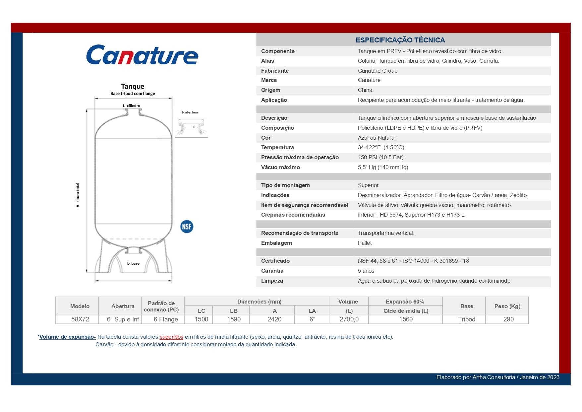Click the ESPECIFICAÇÃO TÉCNICA header
582x412 pixels.
[x=400, y=40]
